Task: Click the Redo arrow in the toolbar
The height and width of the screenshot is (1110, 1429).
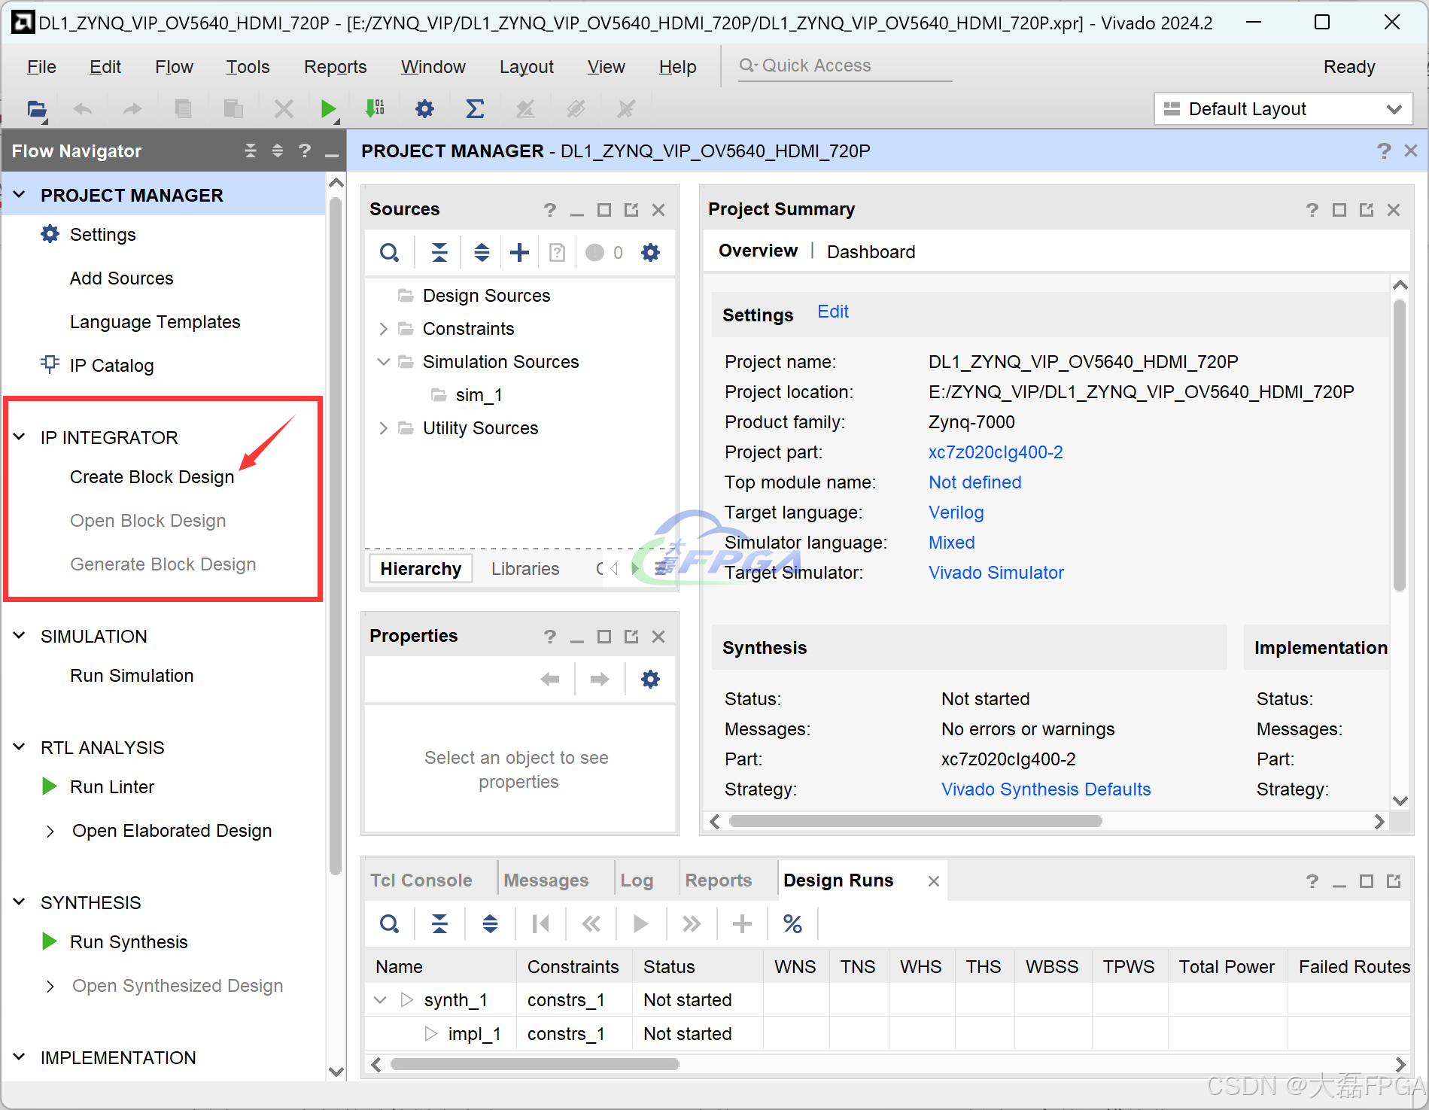Action: coord(132,109)
